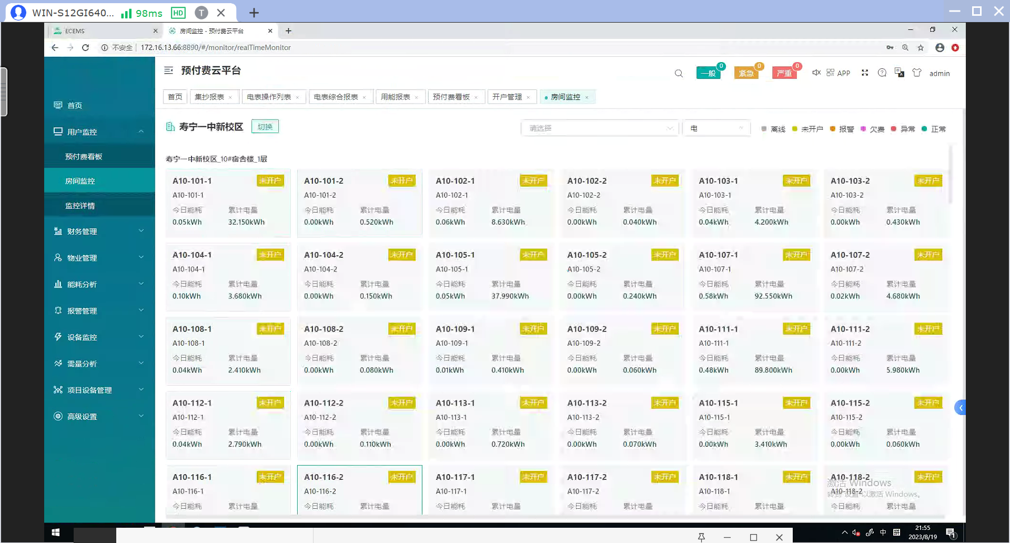Open the Windows Start button

pyautogui.click(x=56, y=532)
